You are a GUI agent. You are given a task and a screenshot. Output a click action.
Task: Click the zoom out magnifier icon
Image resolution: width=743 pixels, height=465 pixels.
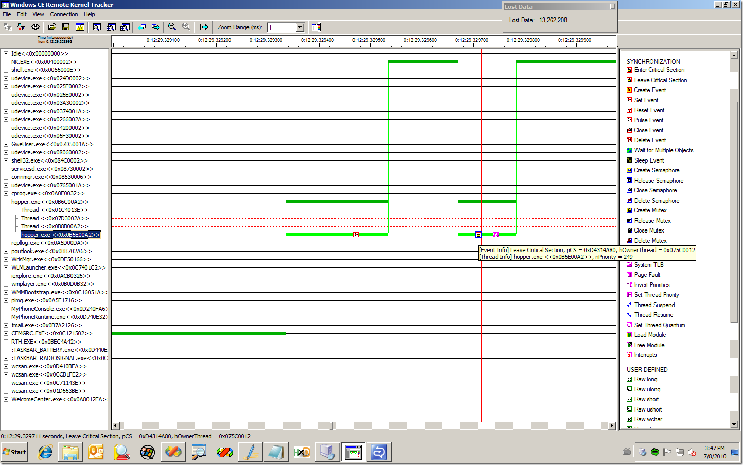(x=172, y=27)
